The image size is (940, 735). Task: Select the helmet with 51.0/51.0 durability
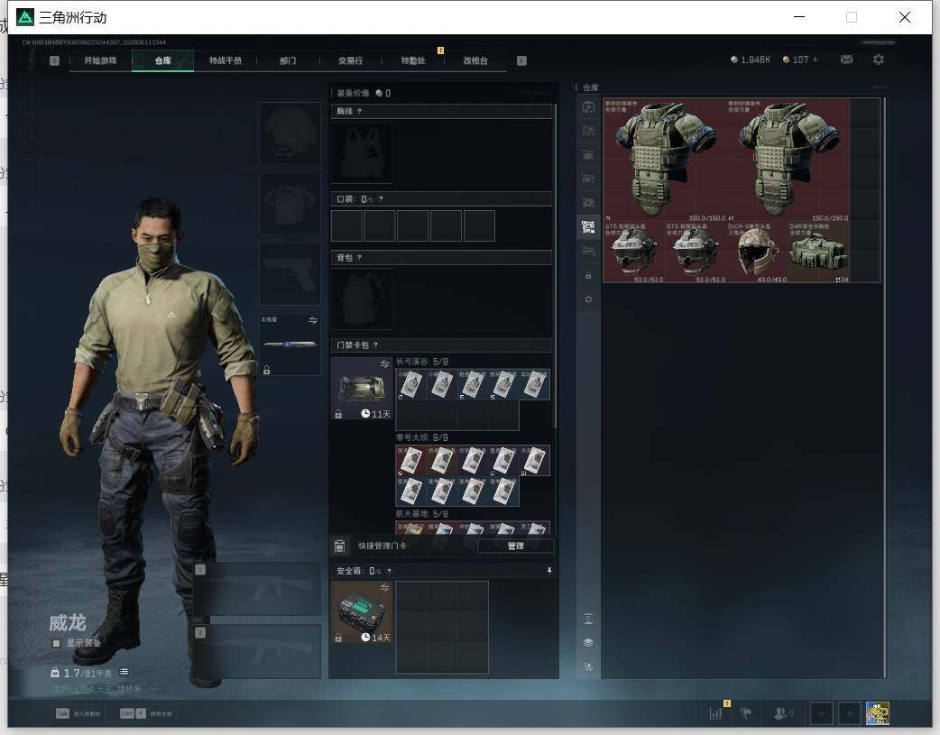[696, 252]
